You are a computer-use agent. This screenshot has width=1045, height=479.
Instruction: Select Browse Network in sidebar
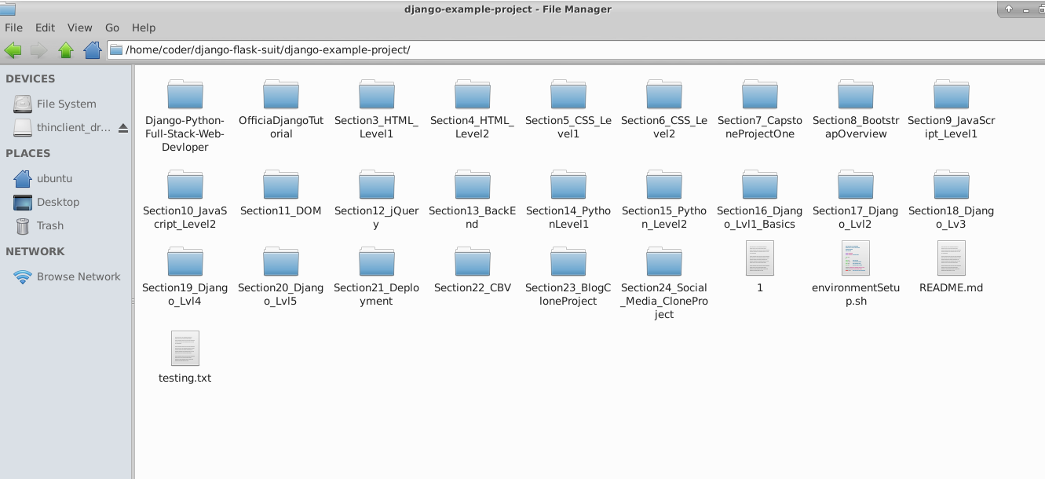pos(66,276)
